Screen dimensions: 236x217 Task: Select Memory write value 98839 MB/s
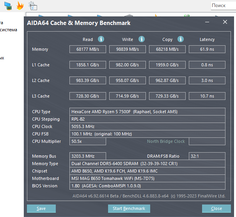128,49
